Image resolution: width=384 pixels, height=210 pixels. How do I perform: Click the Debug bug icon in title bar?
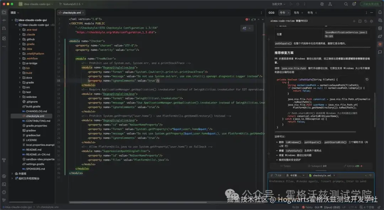click(298, 4)
